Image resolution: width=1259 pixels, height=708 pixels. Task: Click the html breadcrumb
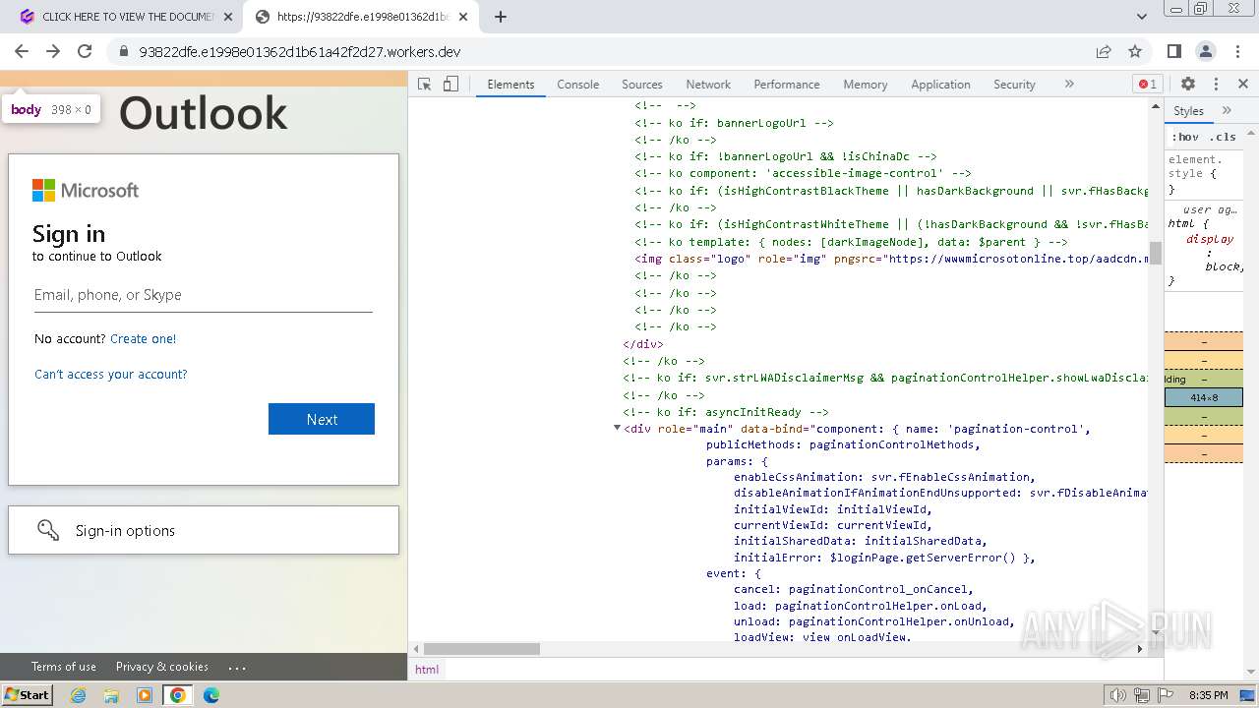click(427, 669)
